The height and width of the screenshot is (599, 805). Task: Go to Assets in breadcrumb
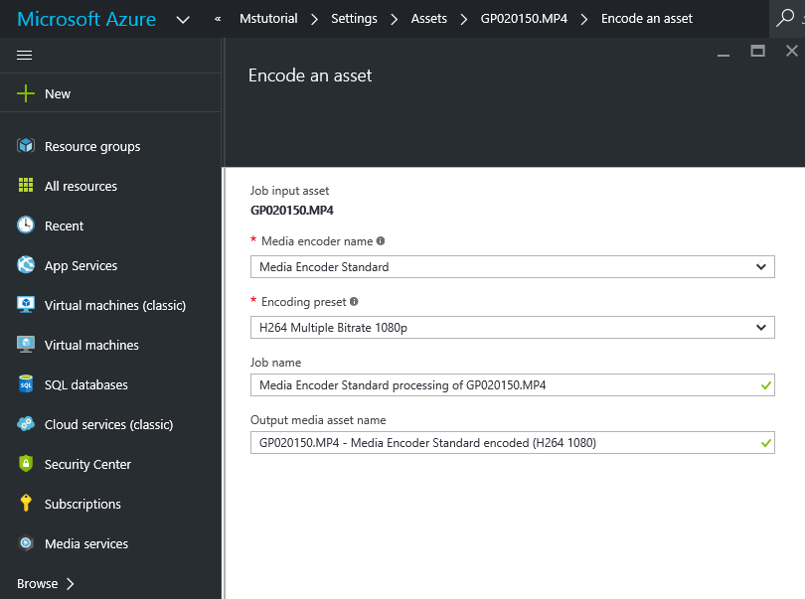click(x=429, y=19)
